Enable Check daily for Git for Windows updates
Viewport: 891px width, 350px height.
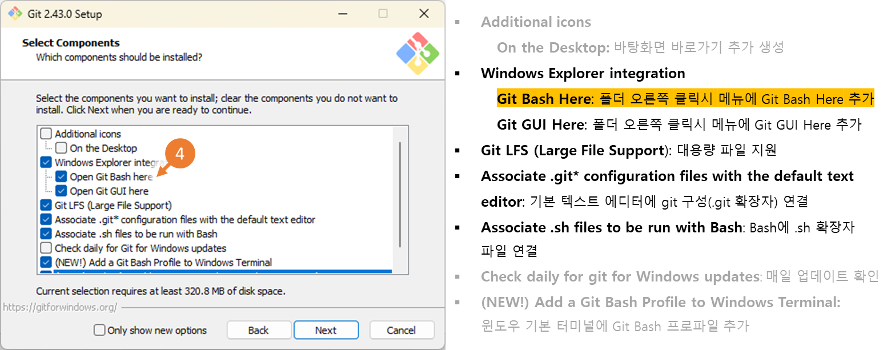click(46, 248)
